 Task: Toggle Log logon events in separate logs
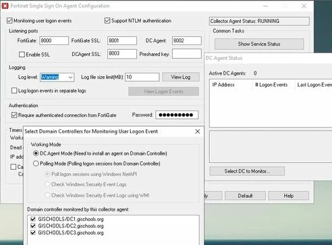(14, 91)
